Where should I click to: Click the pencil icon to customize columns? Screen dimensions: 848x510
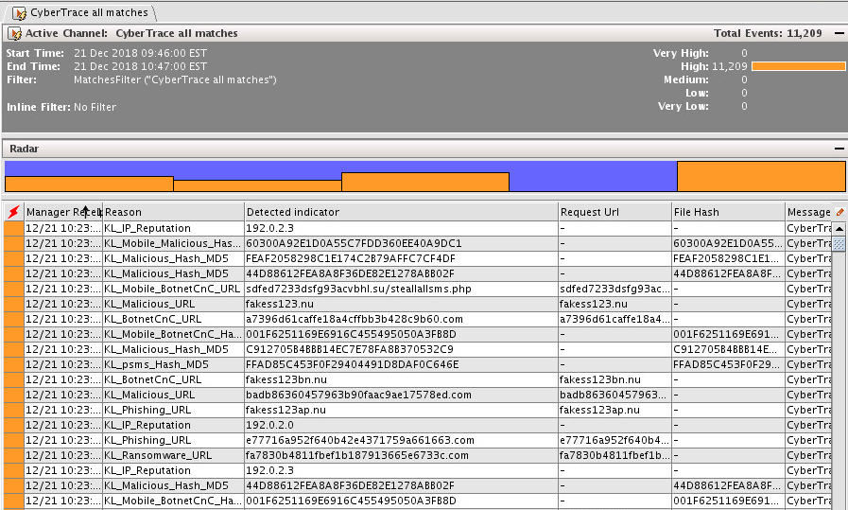point(839,212)
